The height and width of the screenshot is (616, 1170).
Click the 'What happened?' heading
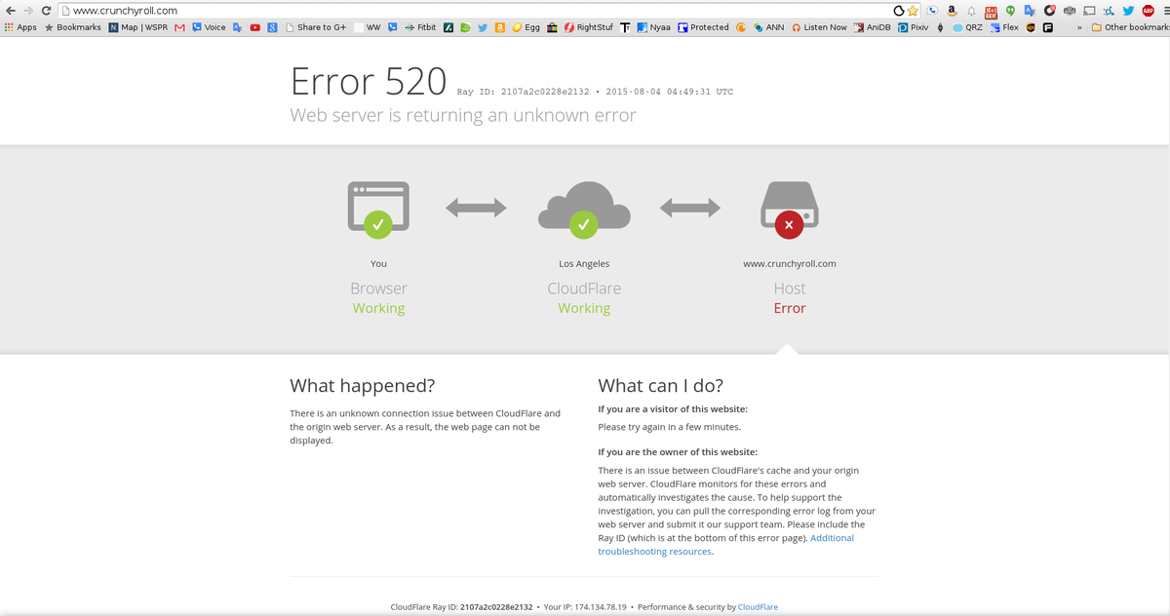[363, 385]
